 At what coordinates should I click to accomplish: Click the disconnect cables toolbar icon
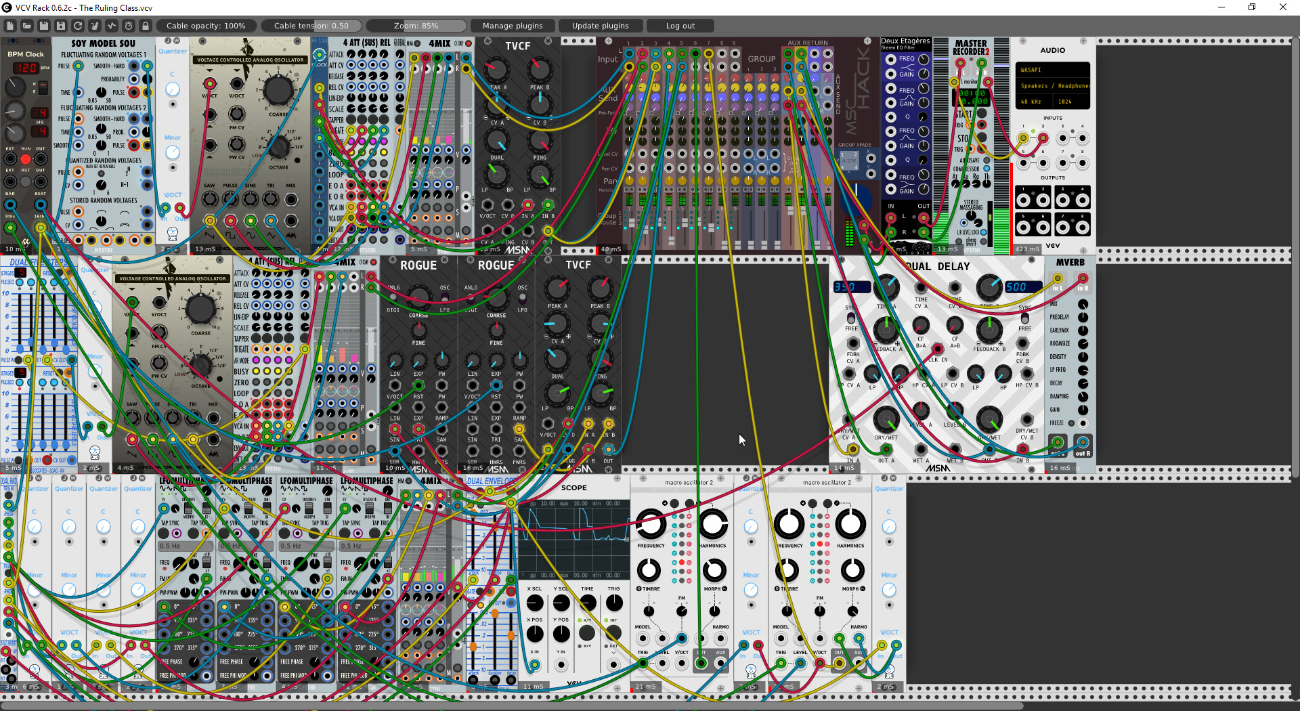coord(95,26)
